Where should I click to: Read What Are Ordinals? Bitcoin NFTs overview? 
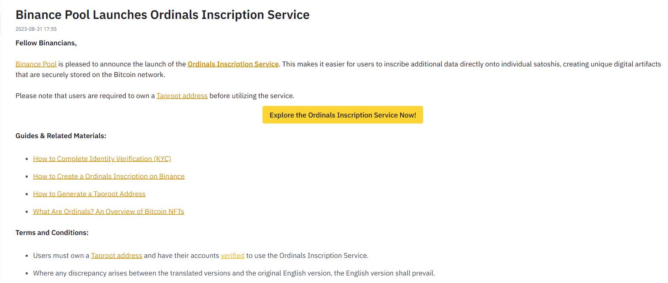pos(109,211)
